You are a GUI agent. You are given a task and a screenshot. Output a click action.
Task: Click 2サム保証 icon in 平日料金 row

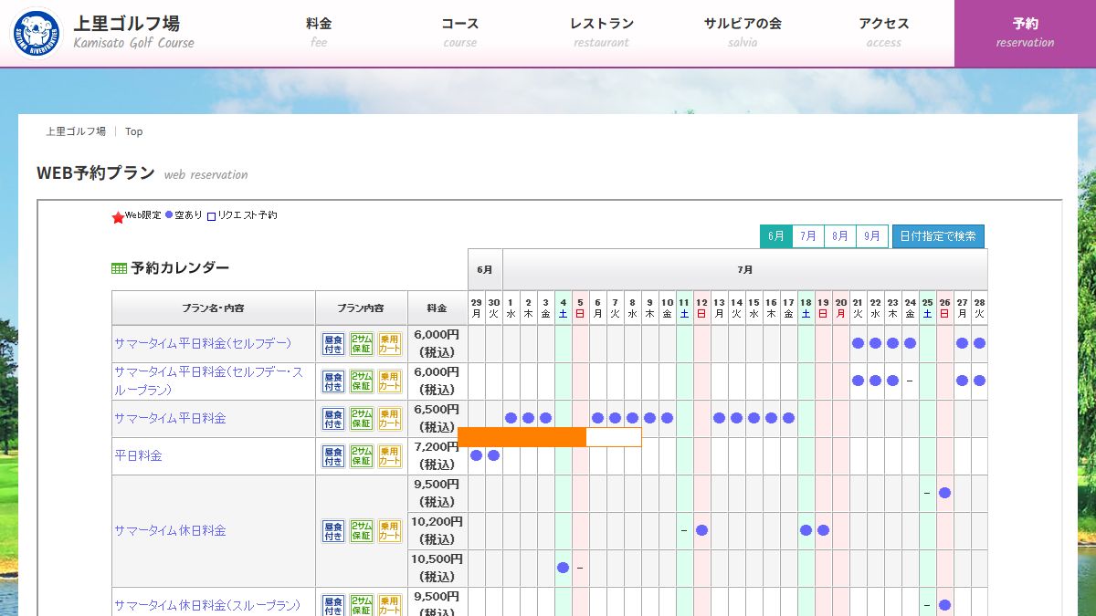point(362,456)
